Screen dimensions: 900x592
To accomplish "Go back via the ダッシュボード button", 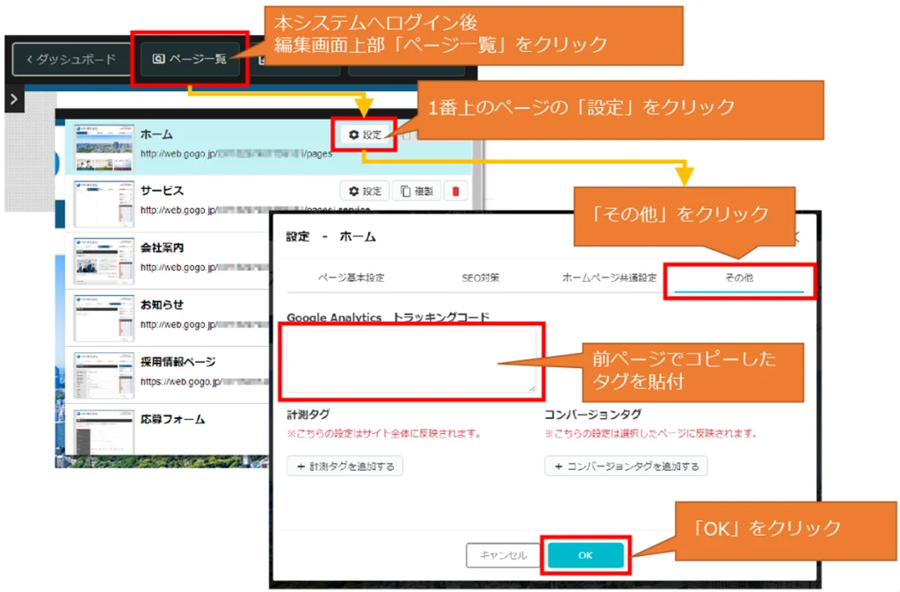I will point(71,60).
